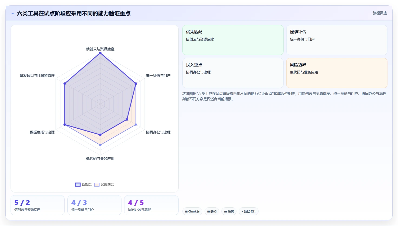The image size is (398, 226).
Task: Toggle the 匹配度 legend swatch
Action: click(78, 184)
